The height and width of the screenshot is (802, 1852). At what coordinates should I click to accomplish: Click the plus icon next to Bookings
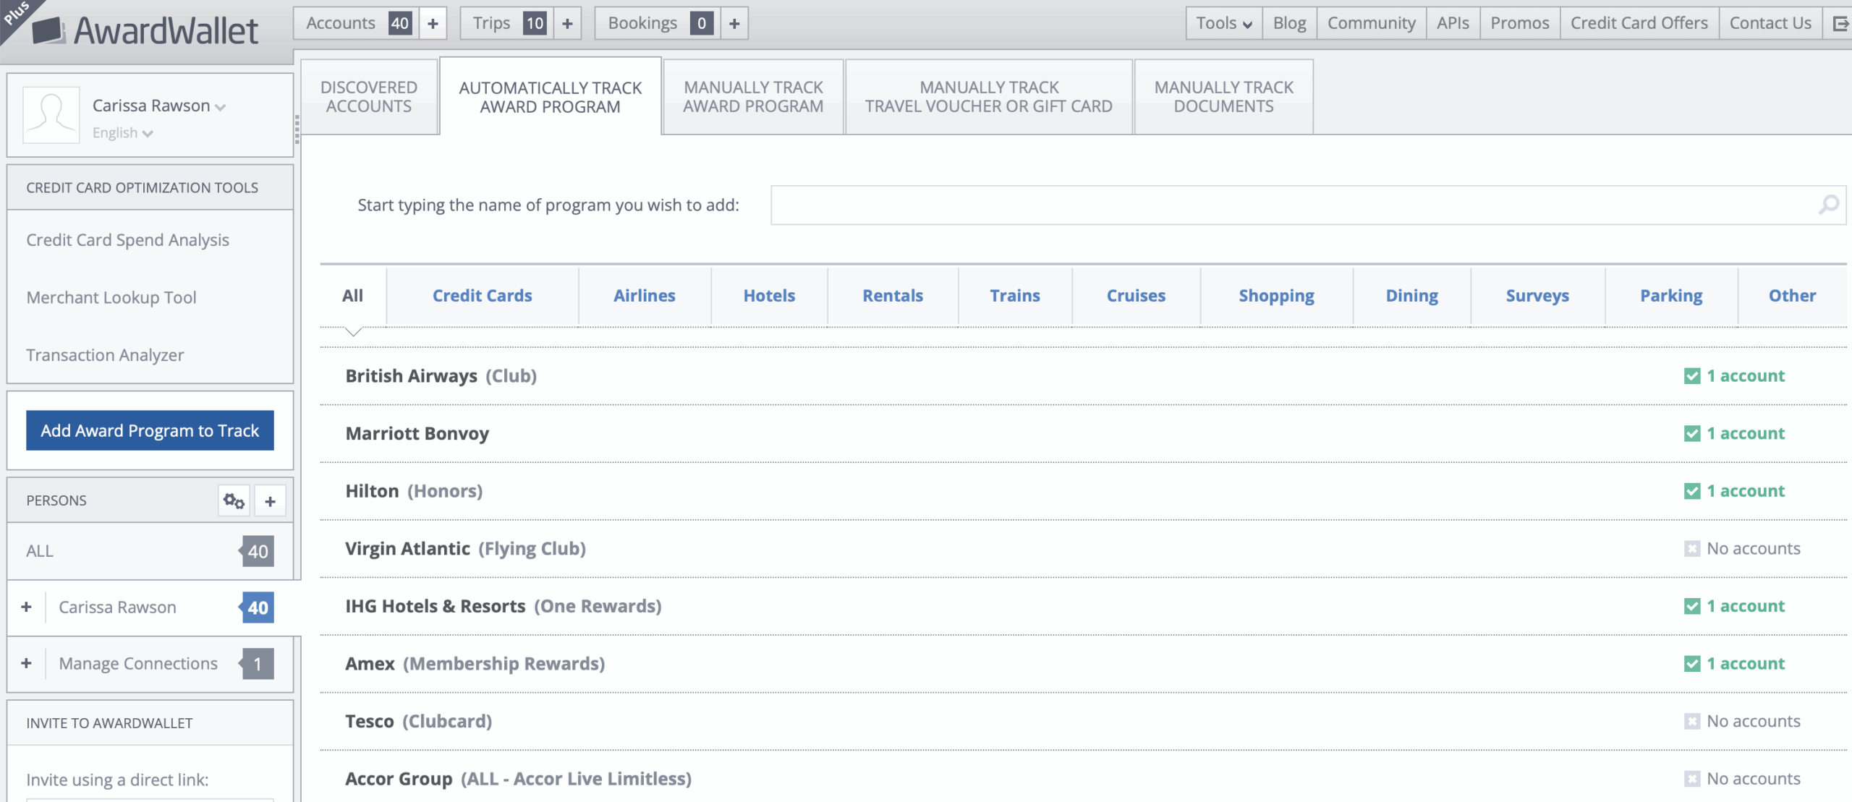pos(734,24)
